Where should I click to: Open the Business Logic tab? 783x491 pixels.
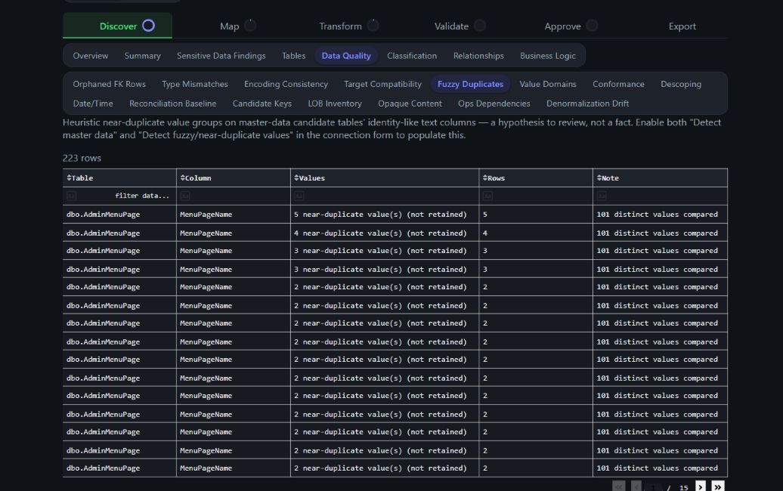click(548, 56)
